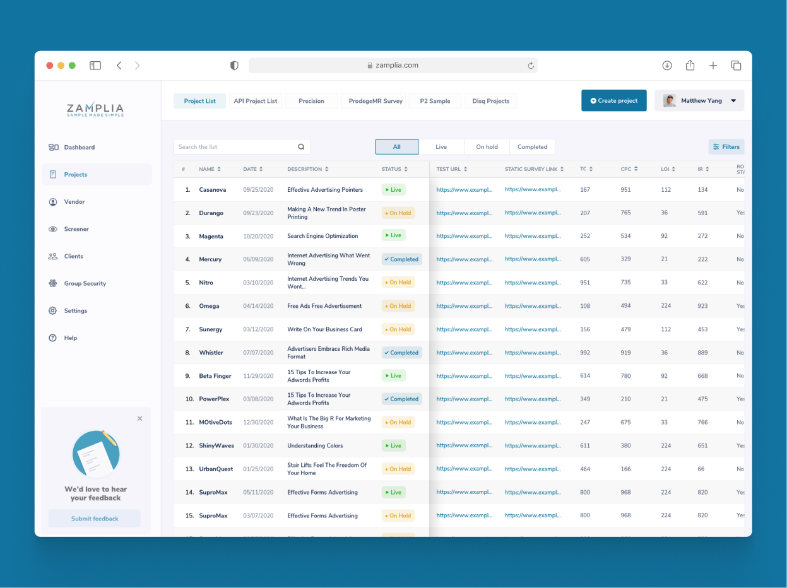Switch to the API Project List tab

[x=255, y=100]
